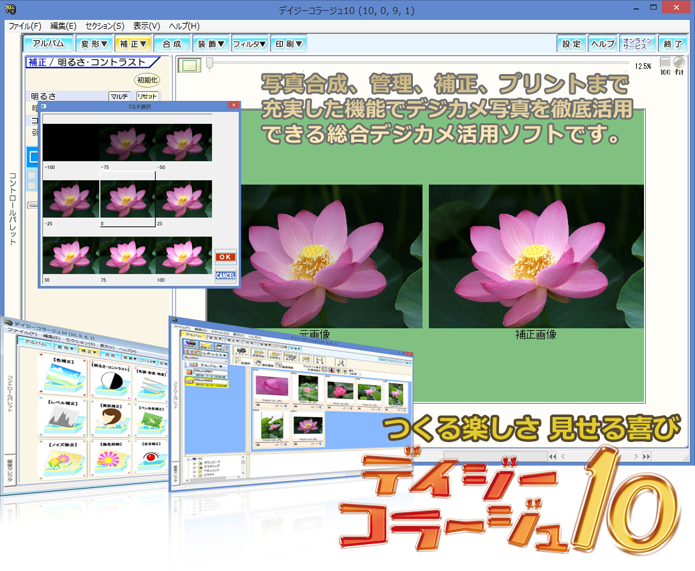
Task: Select the -50 brightness preview thumbnail
Action: click(184, 142)
